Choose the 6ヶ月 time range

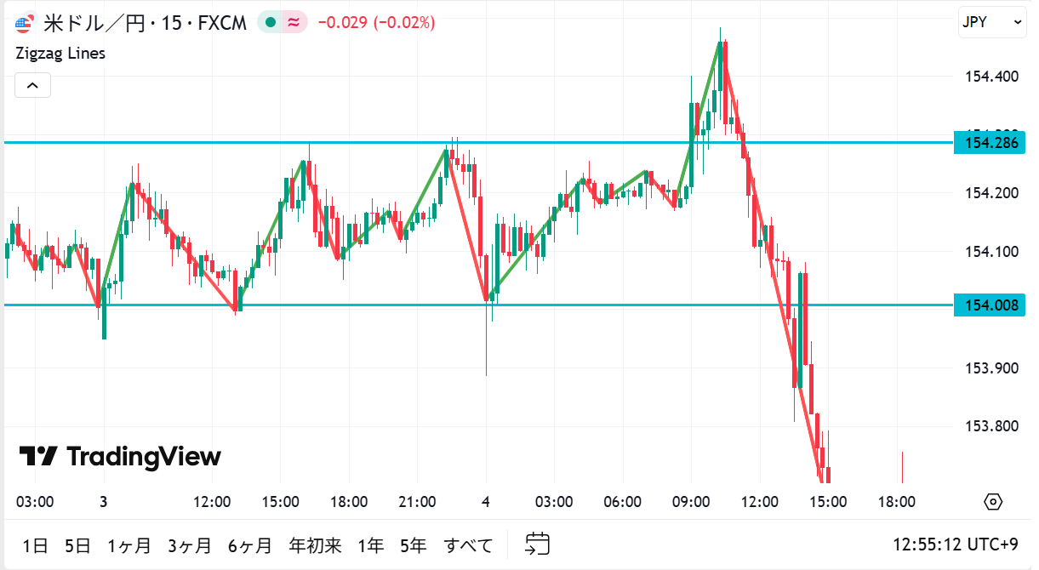tap(250, 545)
